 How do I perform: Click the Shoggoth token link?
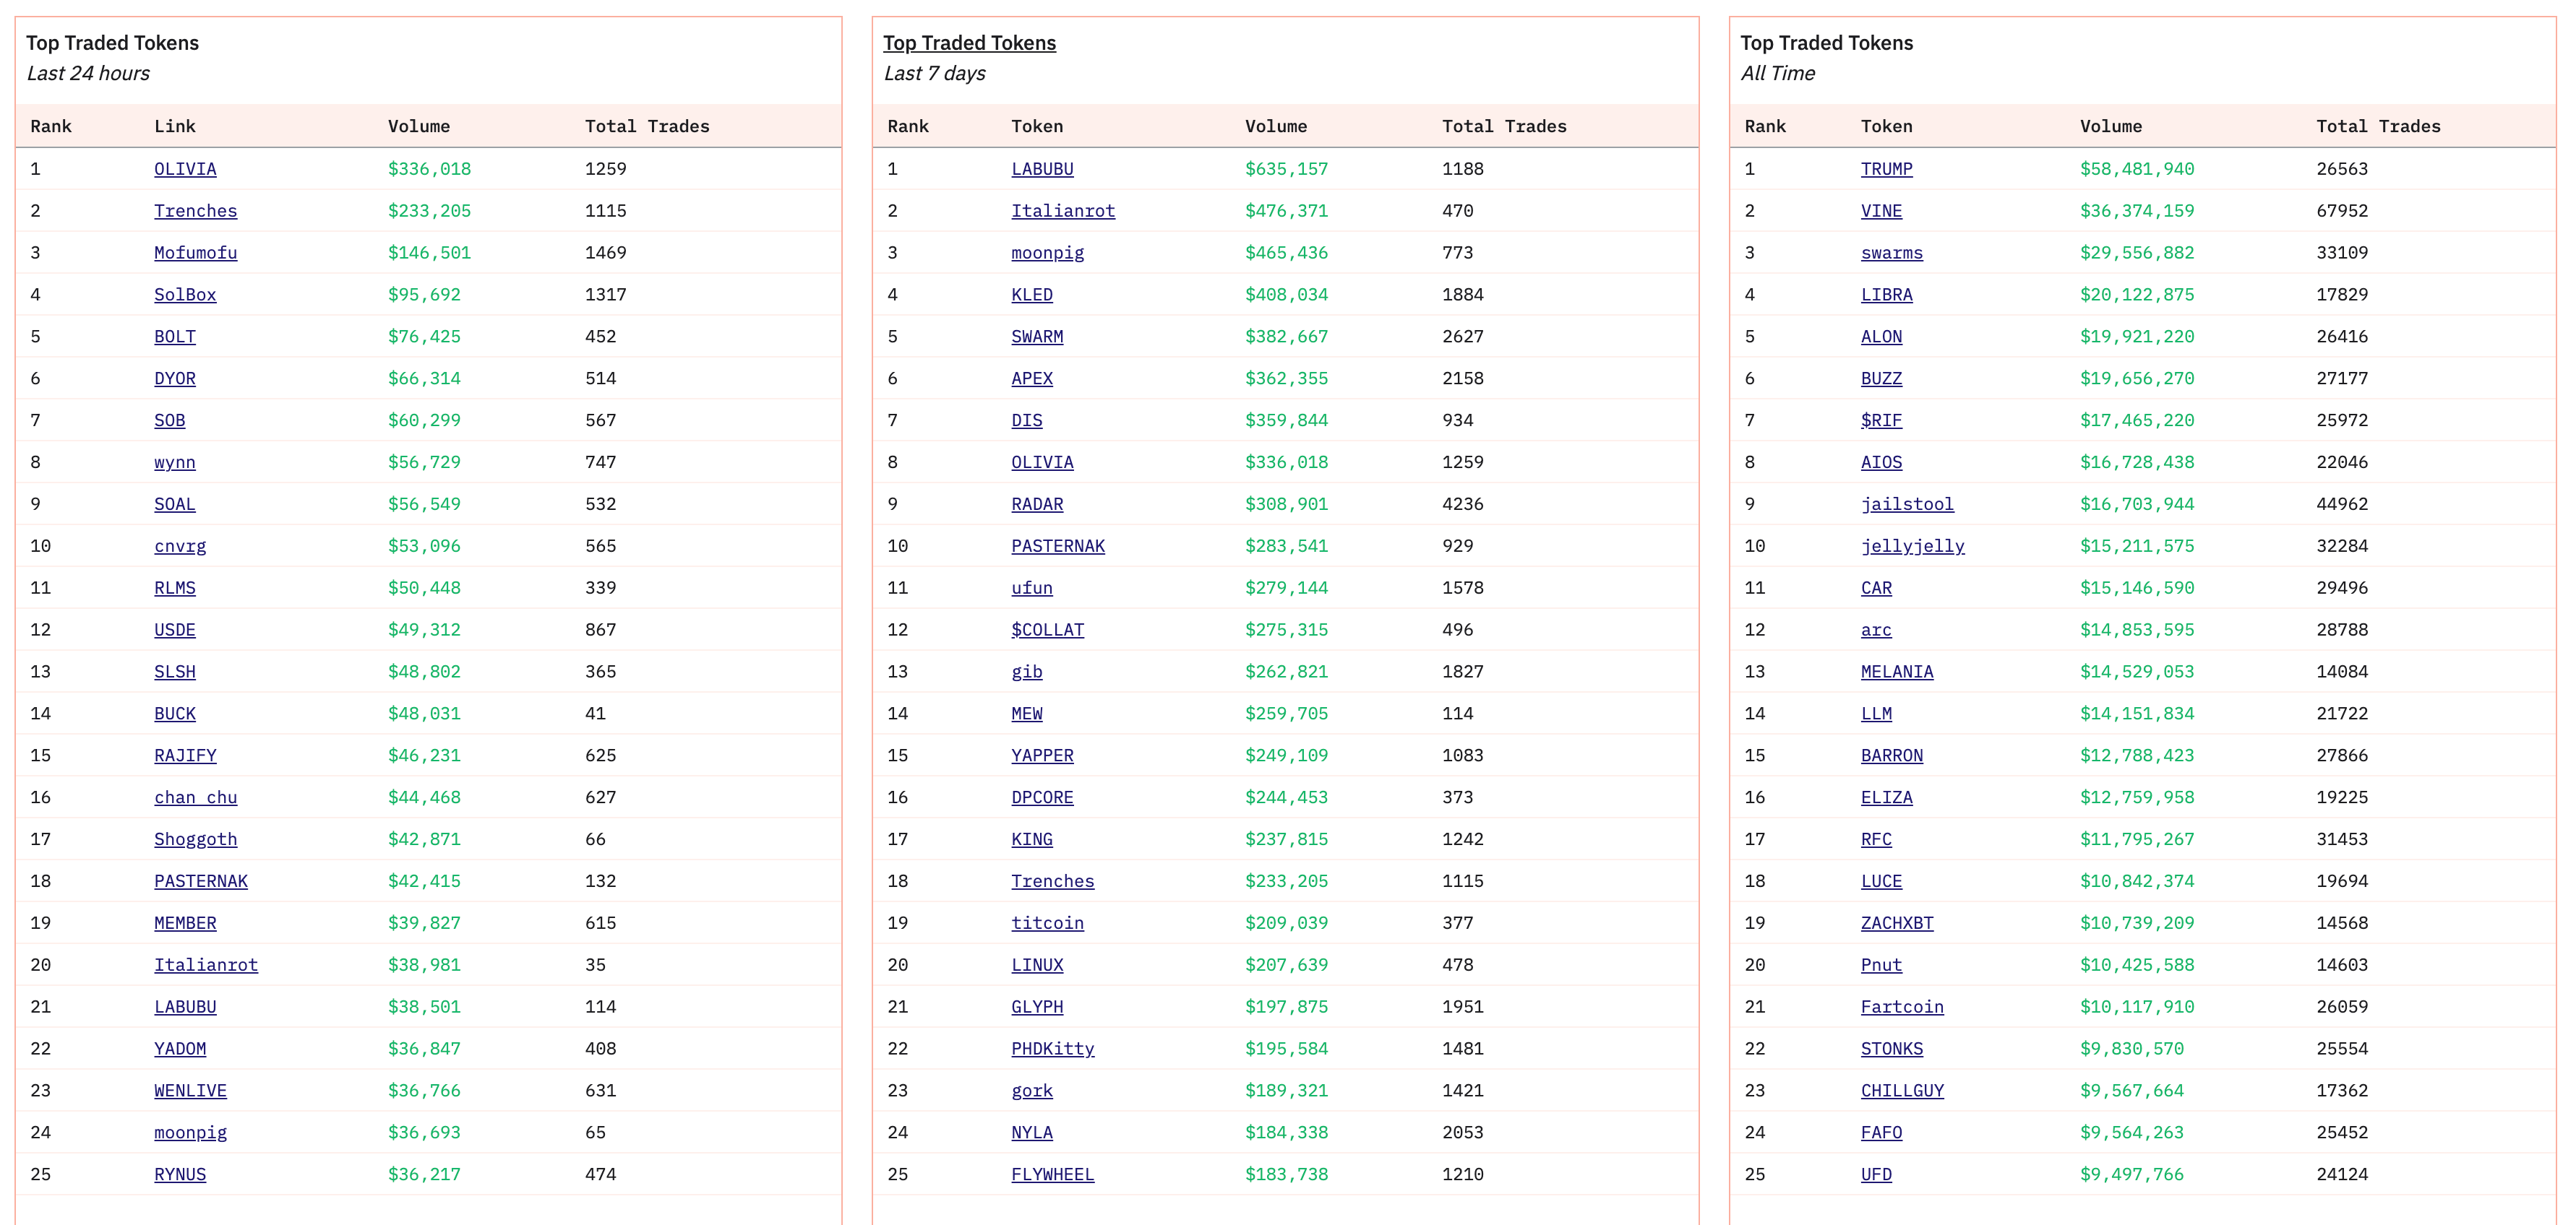click(x=195, y=839)
